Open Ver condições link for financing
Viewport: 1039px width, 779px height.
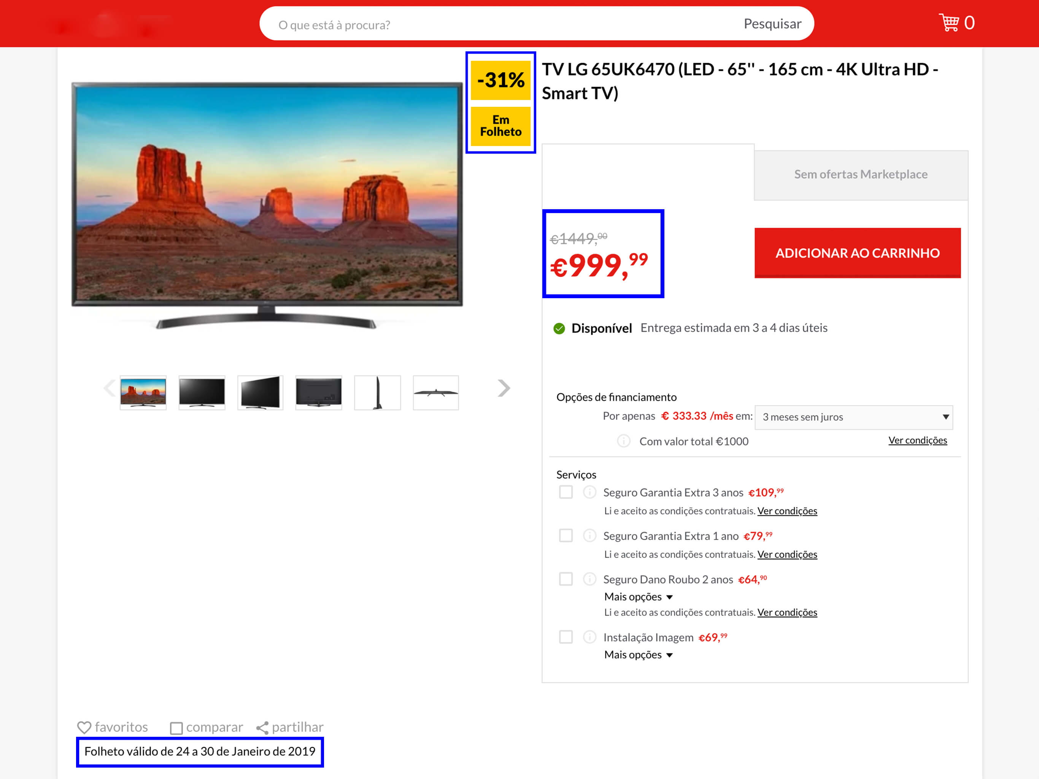(917, 440)
